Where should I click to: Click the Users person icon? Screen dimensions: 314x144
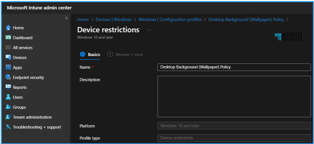click(x=8, y=97)
